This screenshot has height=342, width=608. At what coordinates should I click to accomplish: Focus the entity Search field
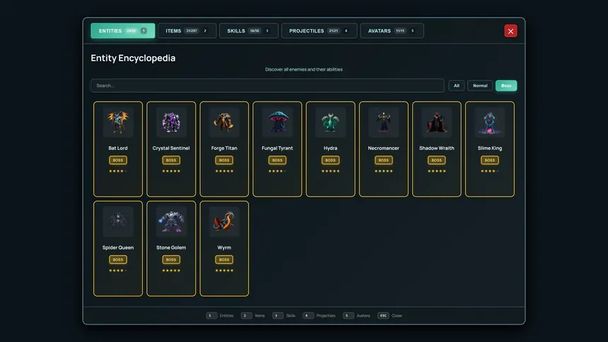267,85
